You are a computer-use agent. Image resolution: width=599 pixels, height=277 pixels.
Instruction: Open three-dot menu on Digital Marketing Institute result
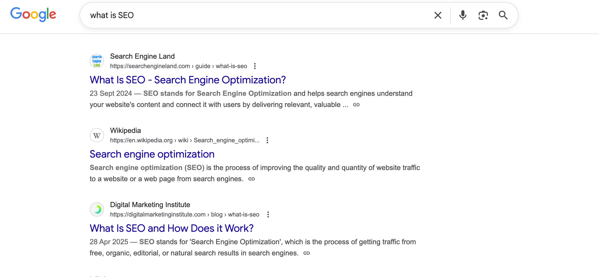(268, 214)
